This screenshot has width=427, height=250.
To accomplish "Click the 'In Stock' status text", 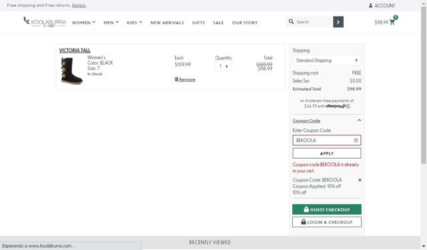I will tap(95, 74).
